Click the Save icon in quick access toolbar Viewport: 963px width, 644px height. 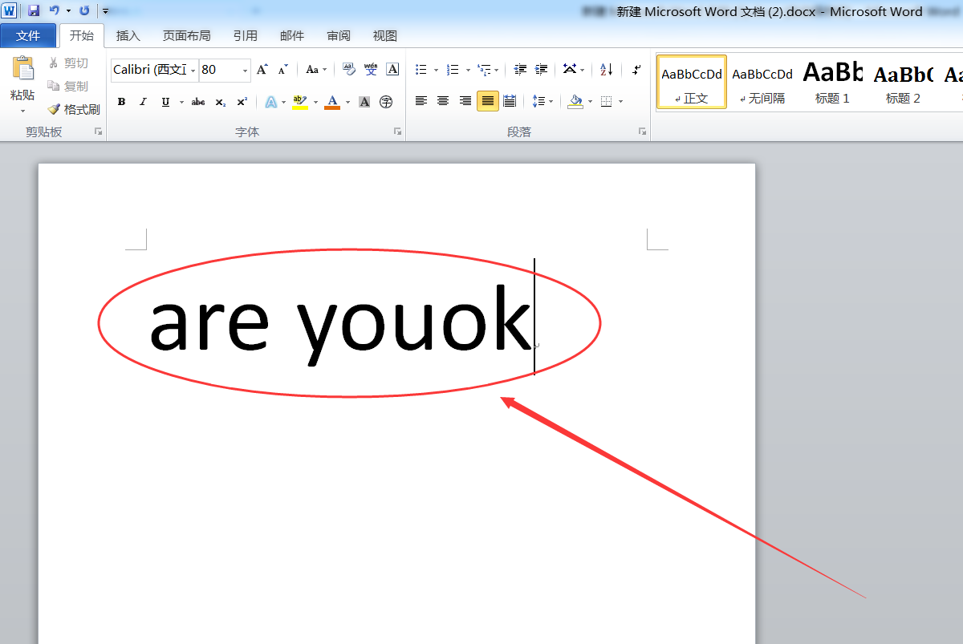34,10
